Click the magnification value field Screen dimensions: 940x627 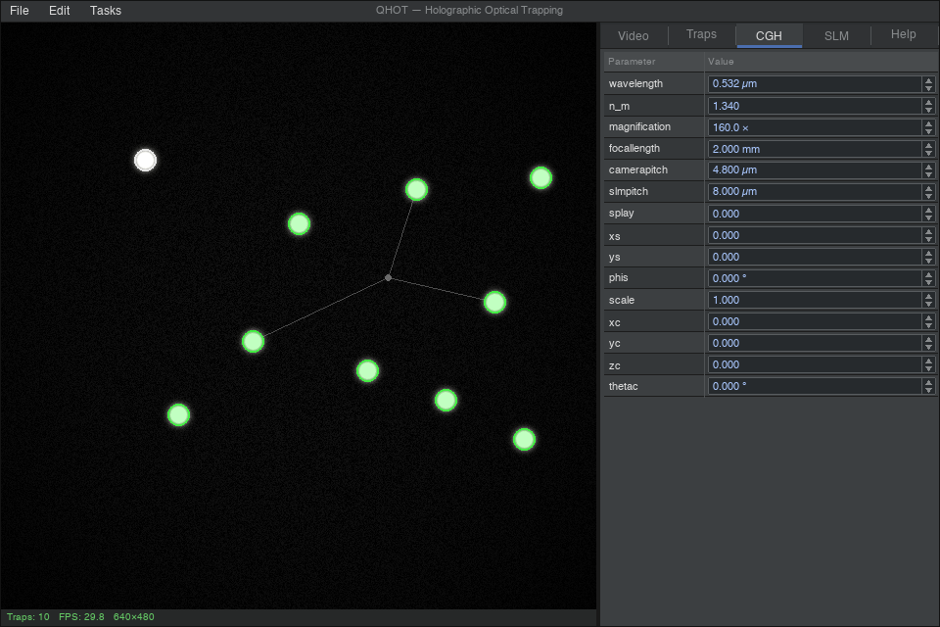pos(815,127)
